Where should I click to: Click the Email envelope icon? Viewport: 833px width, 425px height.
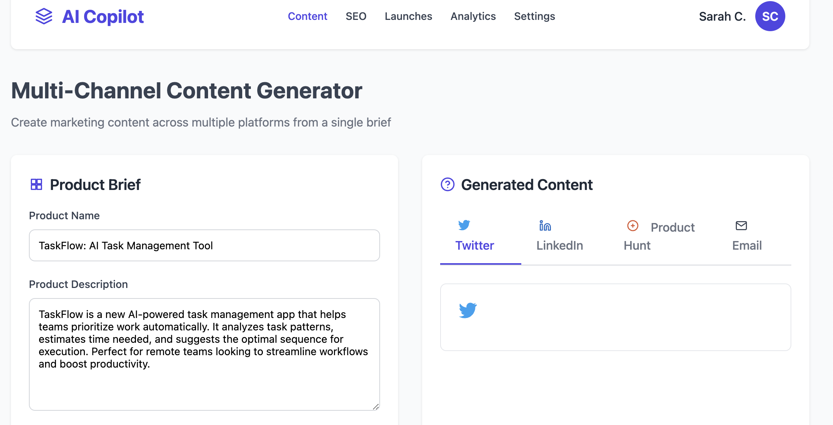tap(741, 226)
